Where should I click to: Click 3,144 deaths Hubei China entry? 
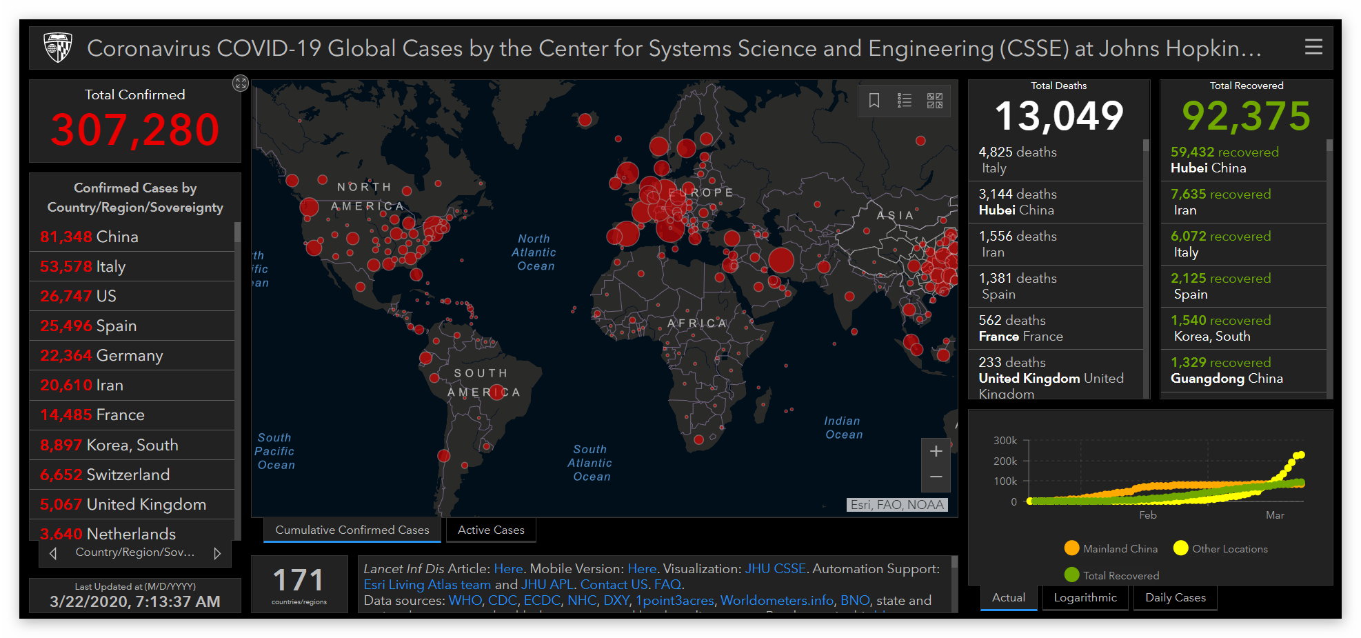point(1056,202)
